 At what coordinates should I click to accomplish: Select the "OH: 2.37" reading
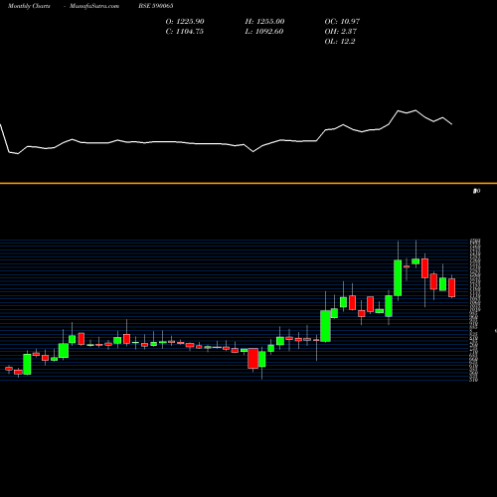[341, 32]
